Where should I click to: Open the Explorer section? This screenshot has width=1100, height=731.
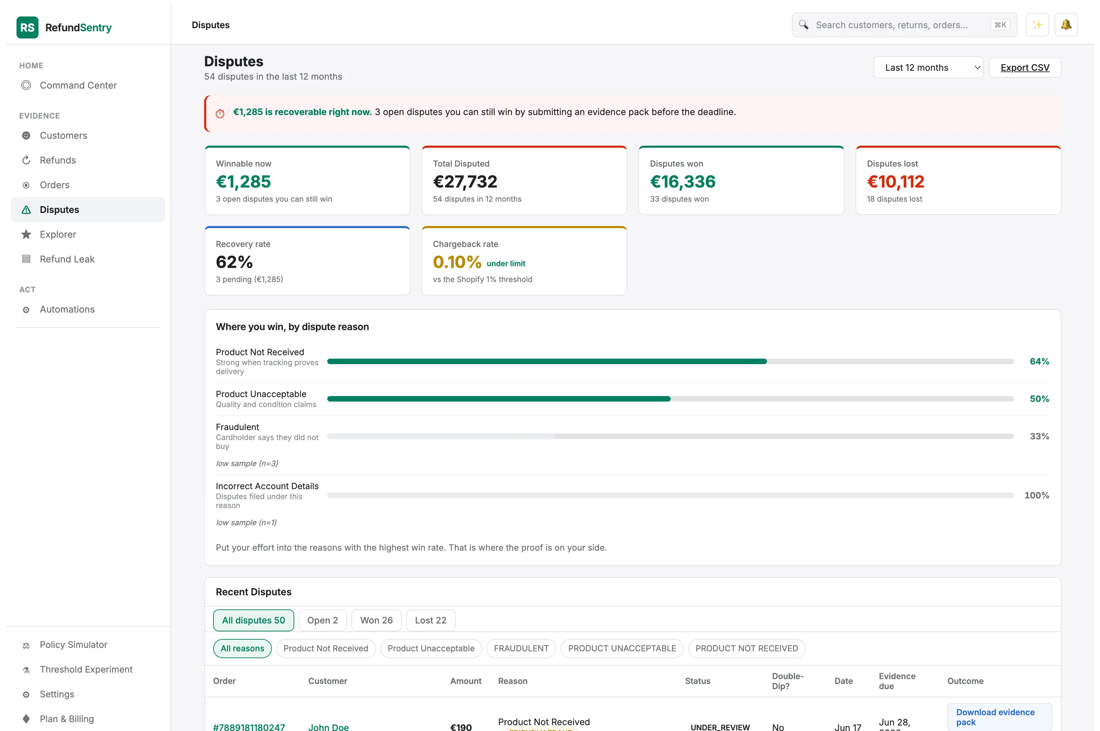(88, 235)
